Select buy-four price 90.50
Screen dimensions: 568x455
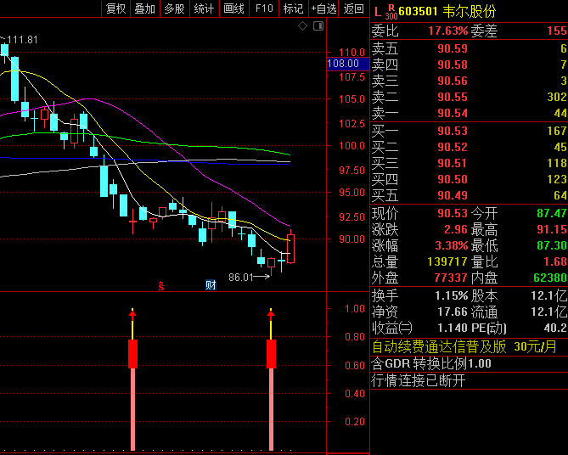tap(453, 179)
